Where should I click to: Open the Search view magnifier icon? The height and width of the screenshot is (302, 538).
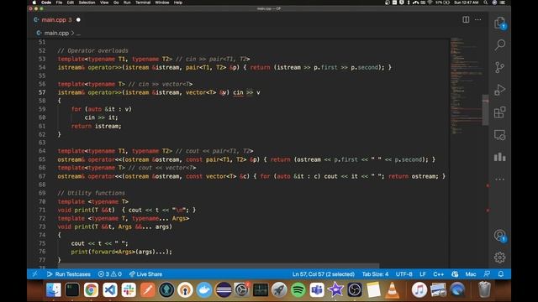tap(499, 44)
